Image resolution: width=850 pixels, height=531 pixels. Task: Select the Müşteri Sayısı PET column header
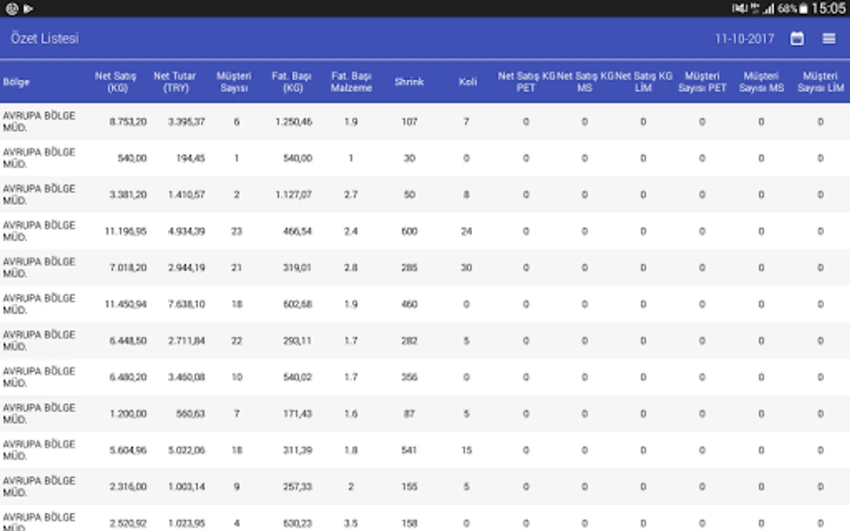click(702, 82)
